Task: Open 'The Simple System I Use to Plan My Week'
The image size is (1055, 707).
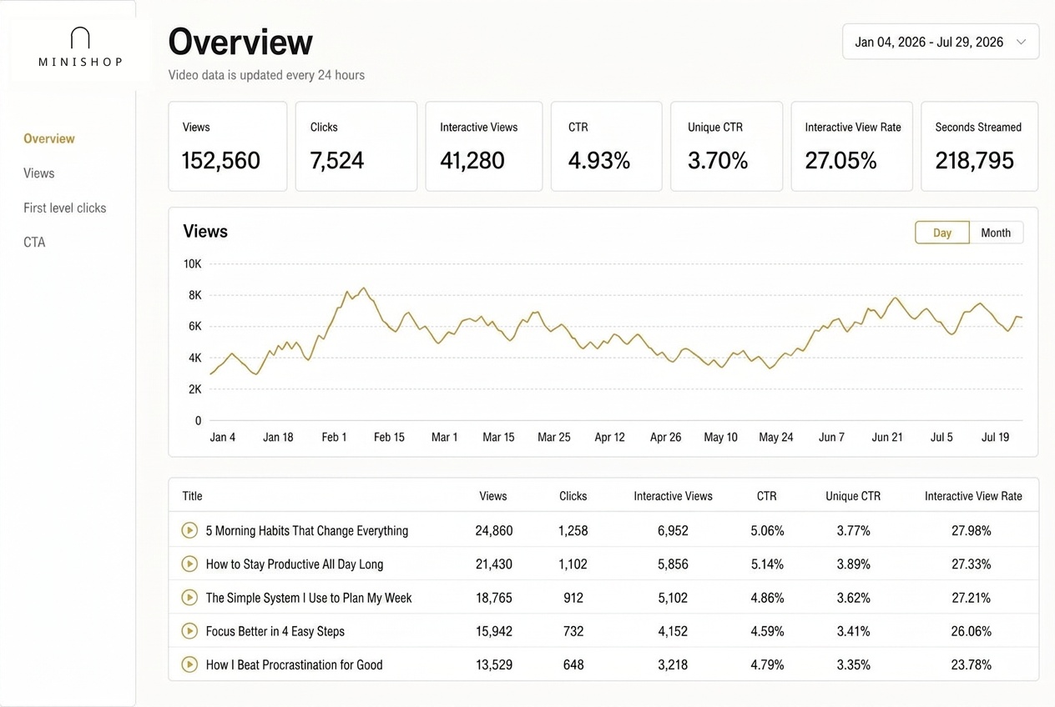Action: (309, 598)
